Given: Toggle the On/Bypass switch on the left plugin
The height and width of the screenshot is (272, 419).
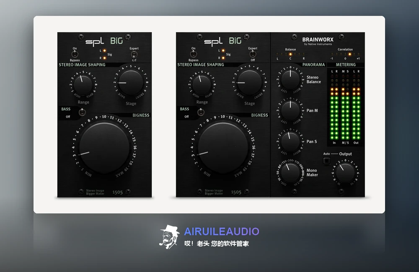Looking at the screenshot, I should pyautogui.click(x=75, y=54).
